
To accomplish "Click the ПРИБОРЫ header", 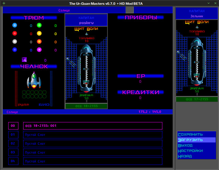I will click(x=141, y=17).
